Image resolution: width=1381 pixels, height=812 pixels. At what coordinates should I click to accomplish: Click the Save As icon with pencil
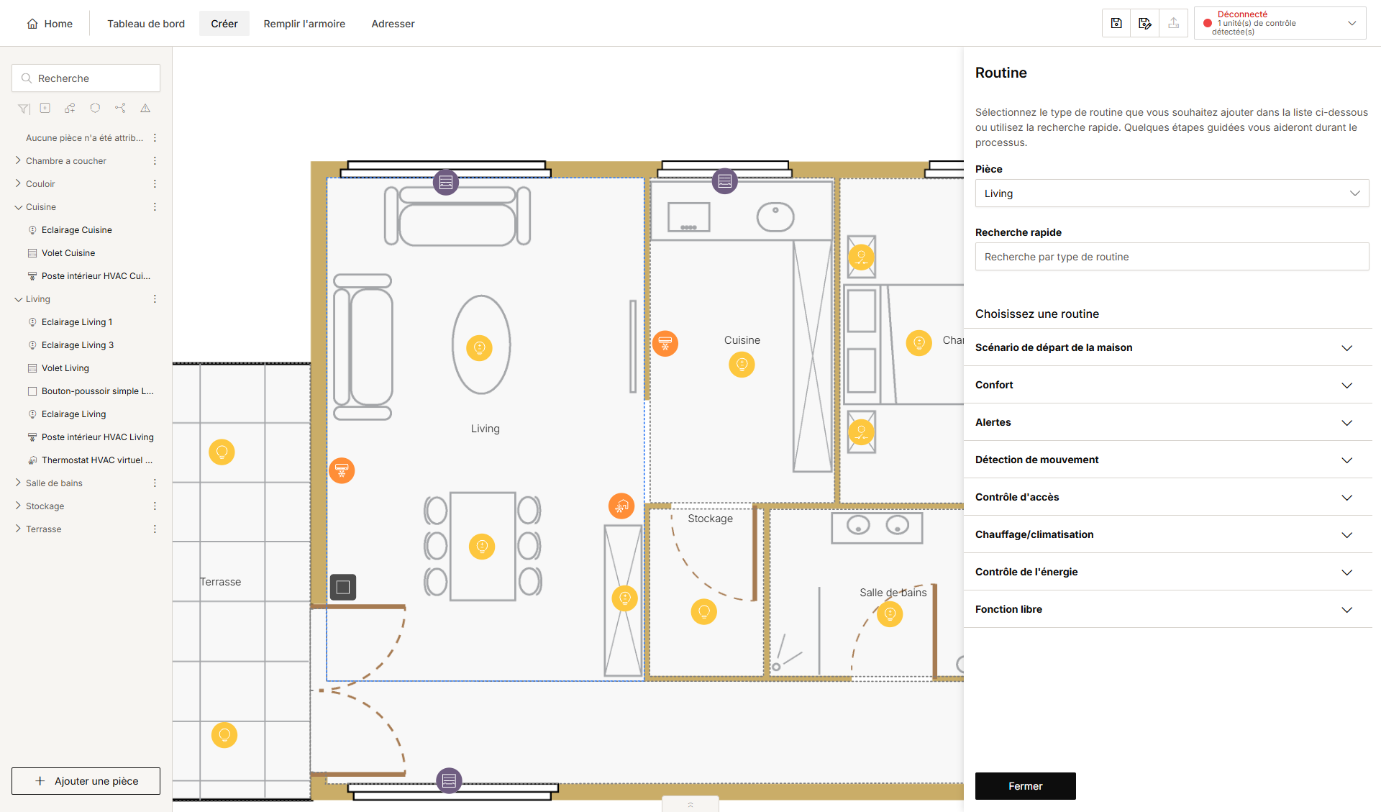point(1145,23)
